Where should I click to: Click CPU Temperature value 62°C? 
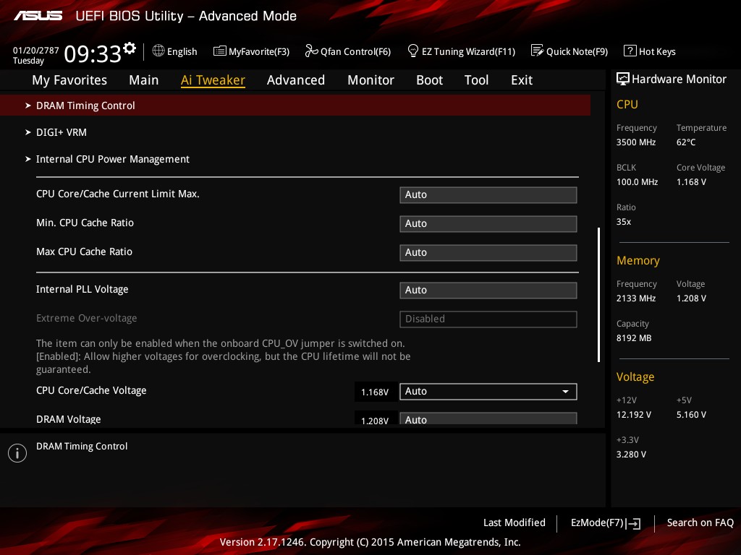[x=686, y=142]
